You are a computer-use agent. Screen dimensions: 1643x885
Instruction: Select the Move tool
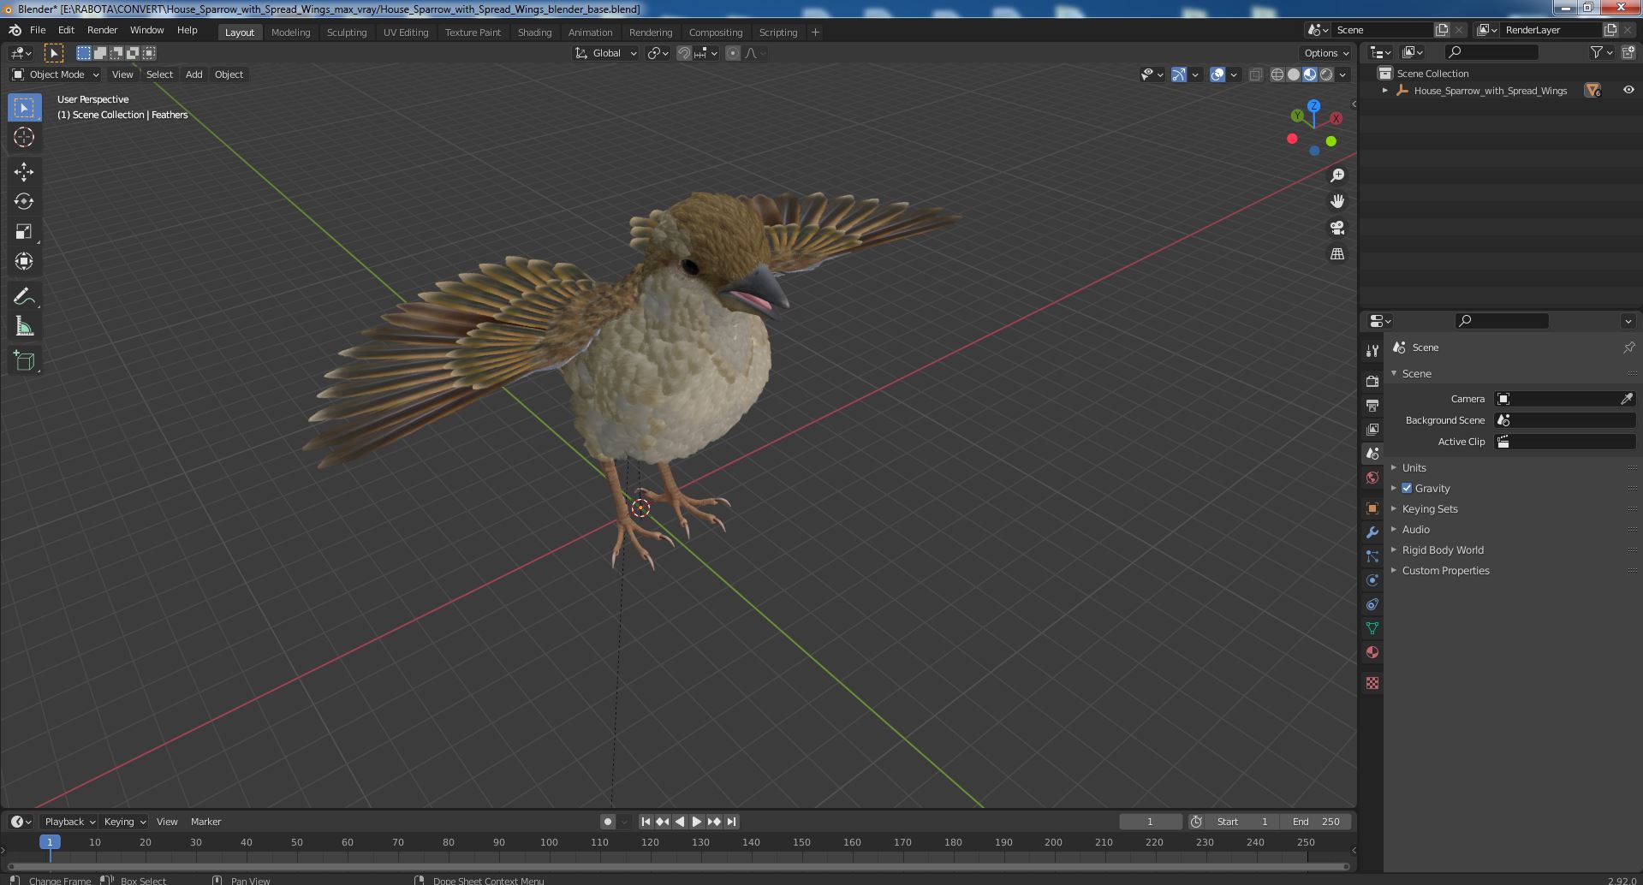click(x=24, y=172)
